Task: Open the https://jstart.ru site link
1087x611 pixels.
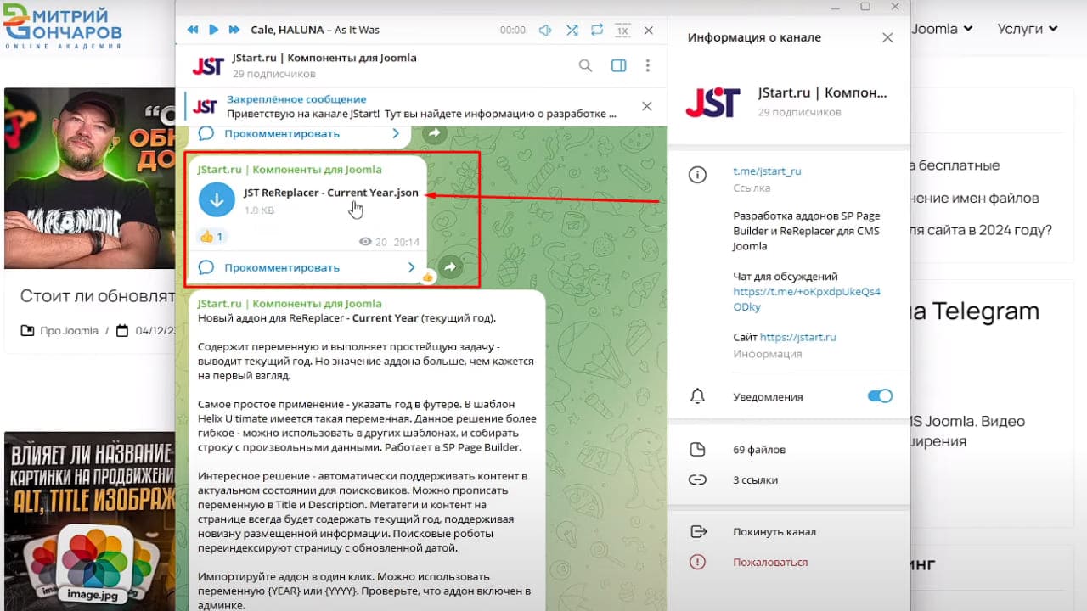Action: [797, 337]
